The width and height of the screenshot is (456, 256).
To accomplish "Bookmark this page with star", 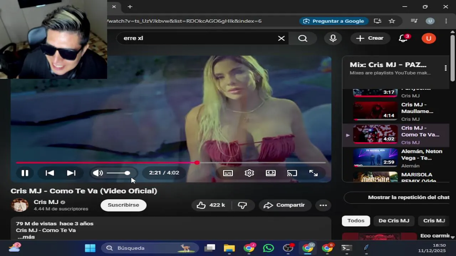I will [x=392, y=21].
